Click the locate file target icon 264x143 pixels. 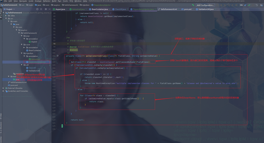[37, 9]
